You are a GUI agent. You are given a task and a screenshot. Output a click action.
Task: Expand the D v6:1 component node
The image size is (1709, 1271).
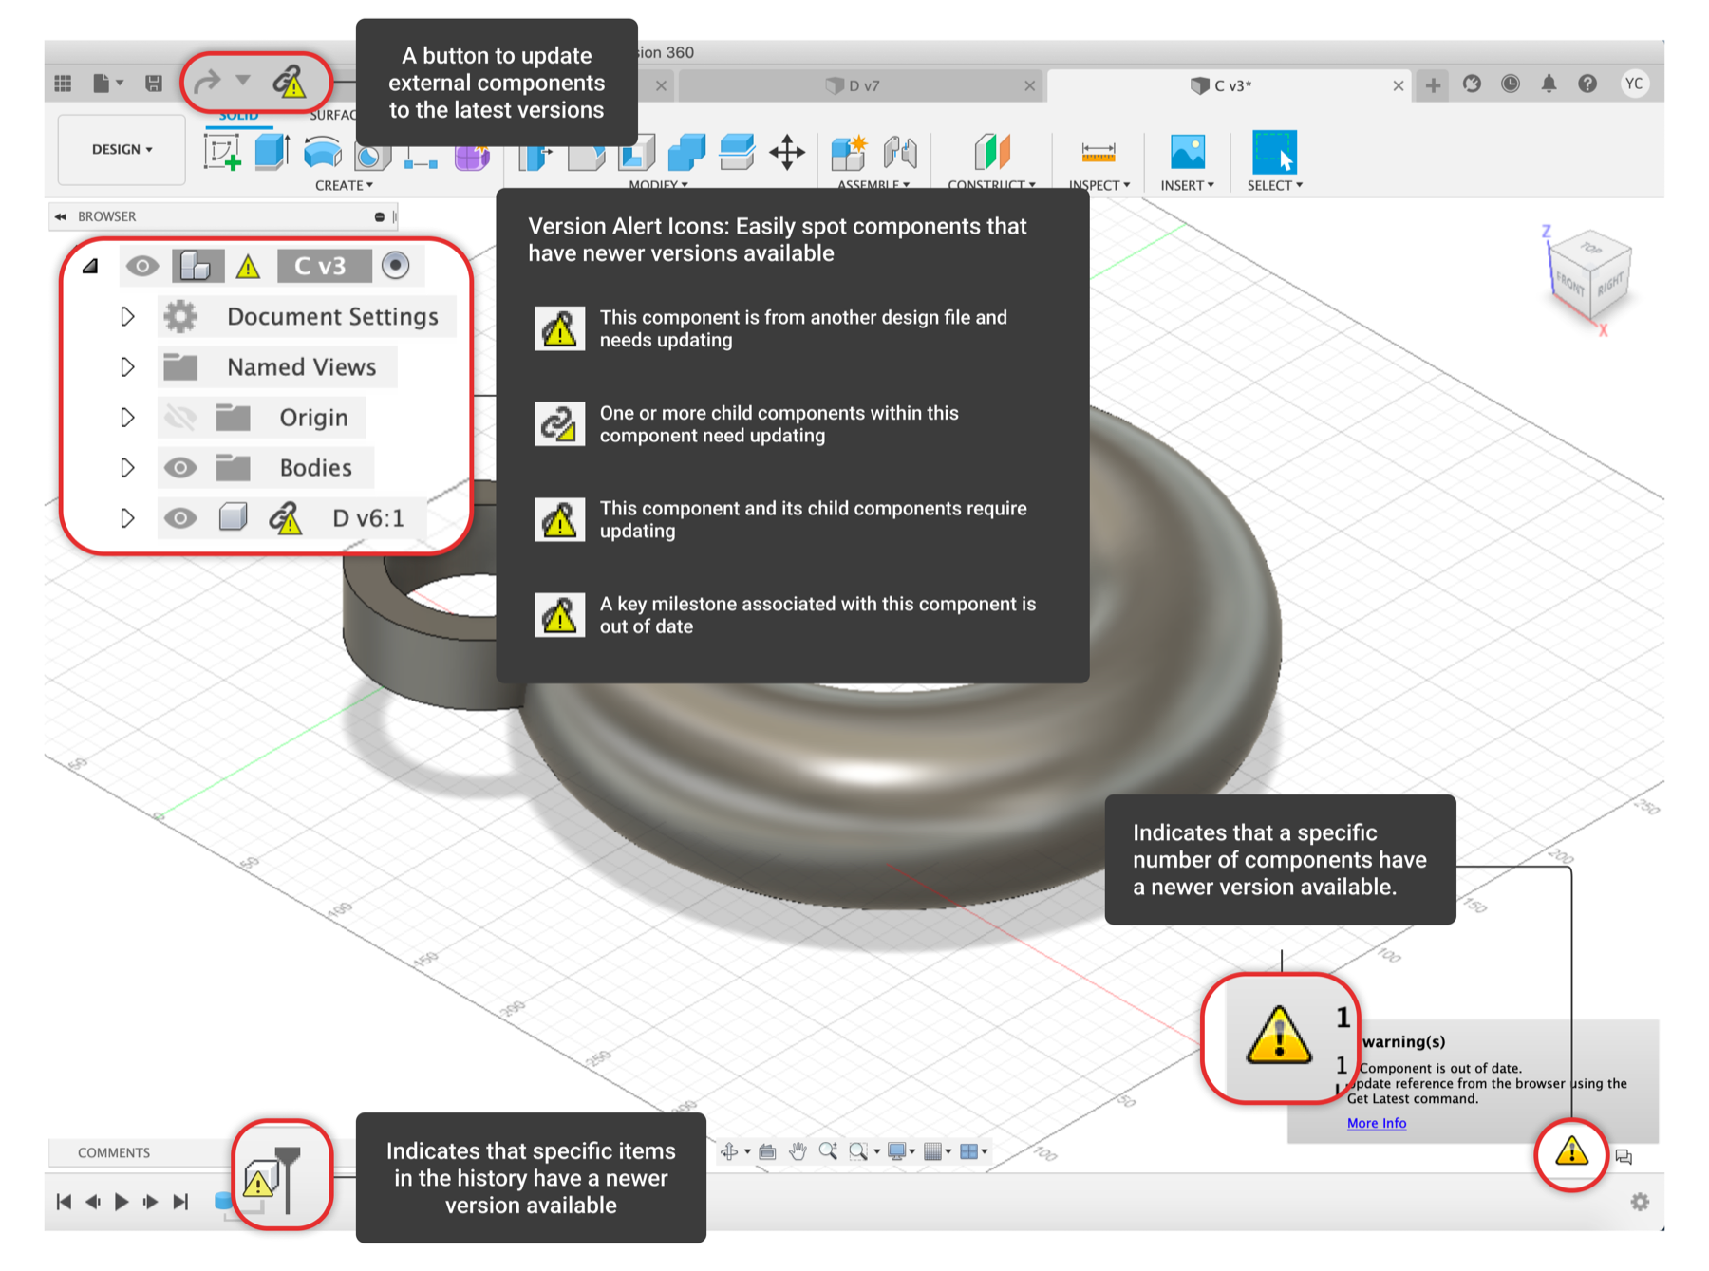click(x=127, y=518)
